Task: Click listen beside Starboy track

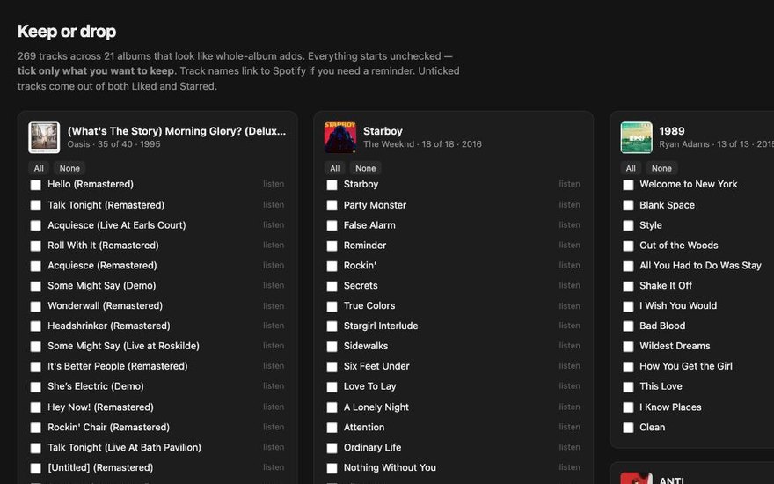Action: click(x=570, y=184)
